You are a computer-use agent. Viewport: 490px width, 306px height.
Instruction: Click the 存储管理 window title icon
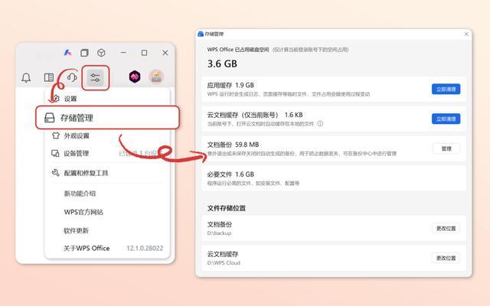201,34
